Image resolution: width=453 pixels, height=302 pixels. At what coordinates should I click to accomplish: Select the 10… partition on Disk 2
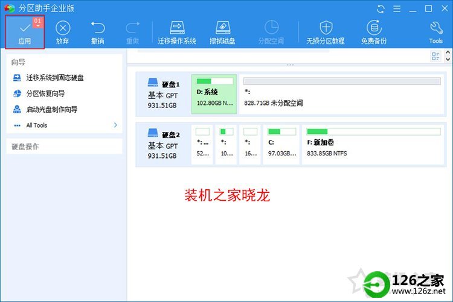tap(226, 145)
